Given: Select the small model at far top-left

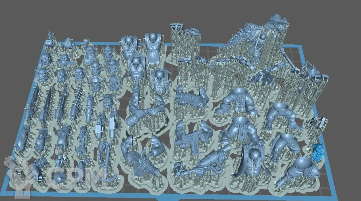Looking at the screenshot, I should [x=49, y=41].
